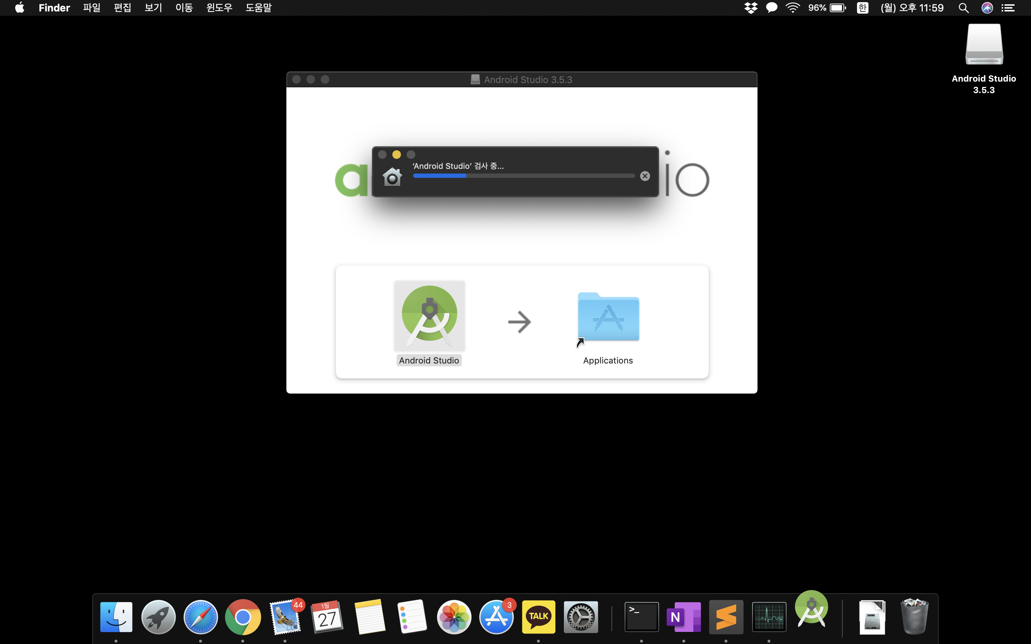Open Spotlight search in menu bar
This screenshot has width=1031, height=644.
tap(964, 8)
